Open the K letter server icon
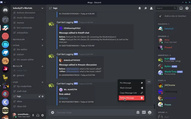Viewport: 191px width, 119px height. [5, 102]
